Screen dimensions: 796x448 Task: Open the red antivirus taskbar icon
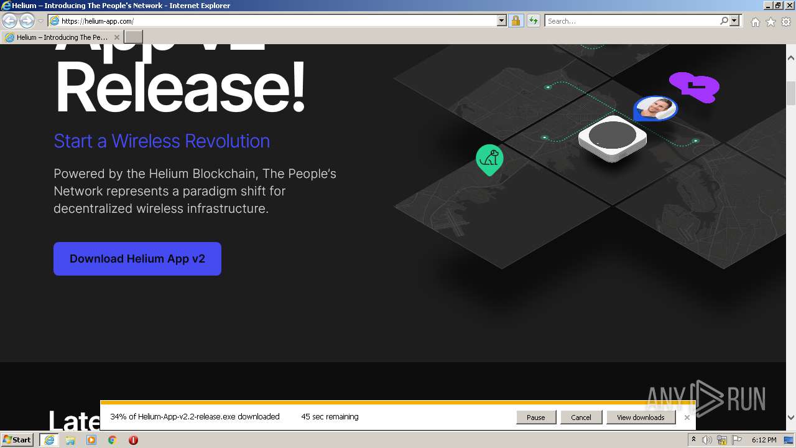[x=133, y=440]
